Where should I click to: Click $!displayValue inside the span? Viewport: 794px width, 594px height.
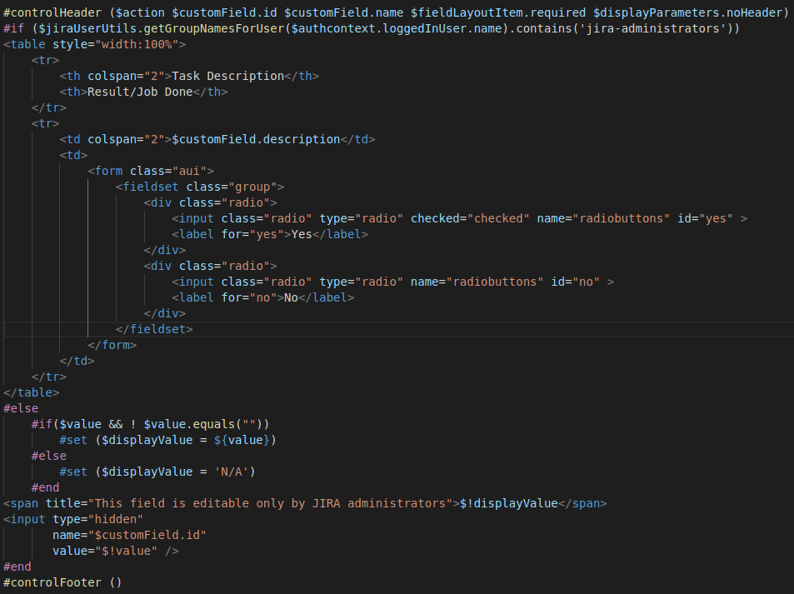tap(508, 503)
